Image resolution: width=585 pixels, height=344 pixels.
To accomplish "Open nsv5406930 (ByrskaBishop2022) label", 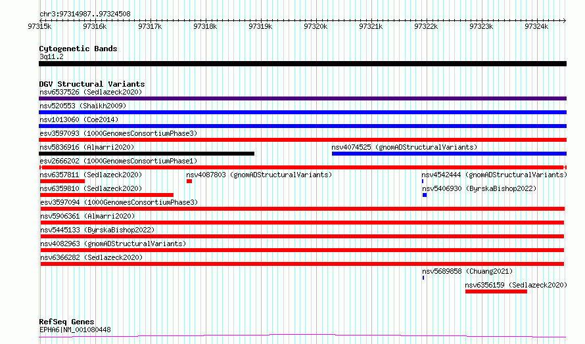I will pos(479,188).
